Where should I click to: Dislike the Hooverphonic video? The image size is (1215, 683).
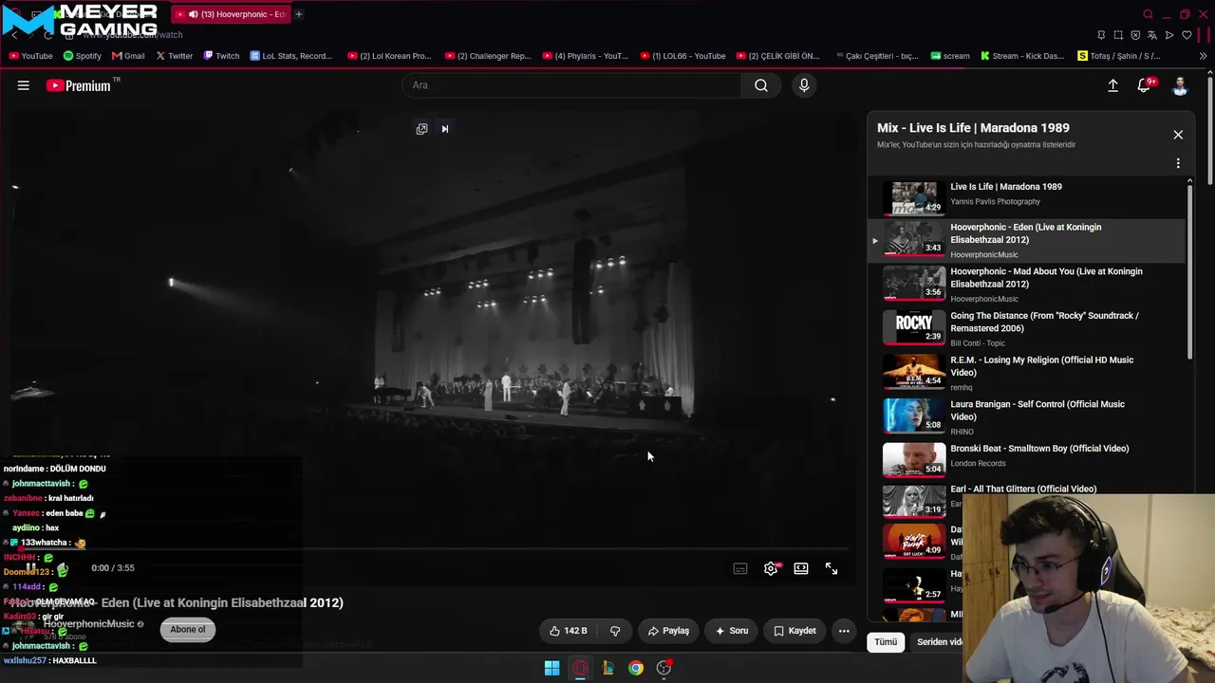coord(615,631)
